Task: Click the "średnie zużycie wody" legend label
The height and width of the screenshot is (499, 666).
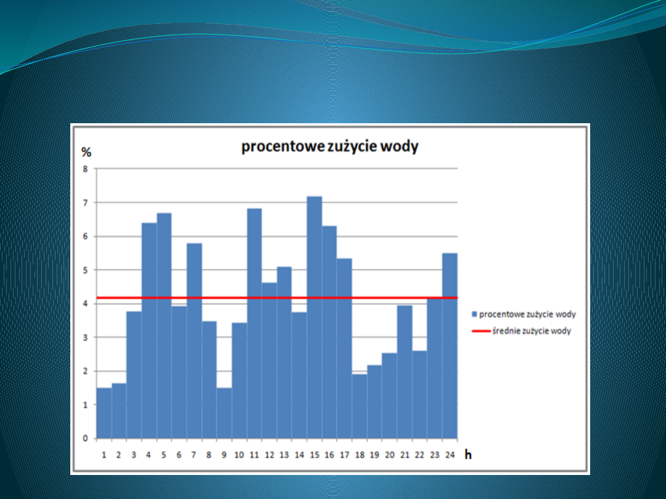Action: click(532, 331)
